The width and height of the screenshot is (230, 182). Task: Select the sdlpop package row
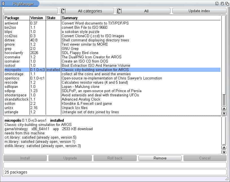tap(112, 91)
